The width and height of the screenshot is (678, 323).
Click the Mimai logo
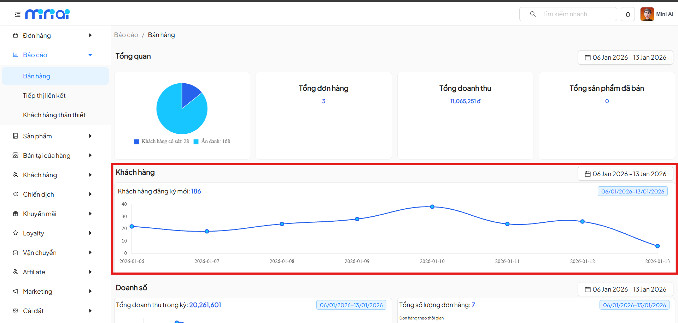47,14
